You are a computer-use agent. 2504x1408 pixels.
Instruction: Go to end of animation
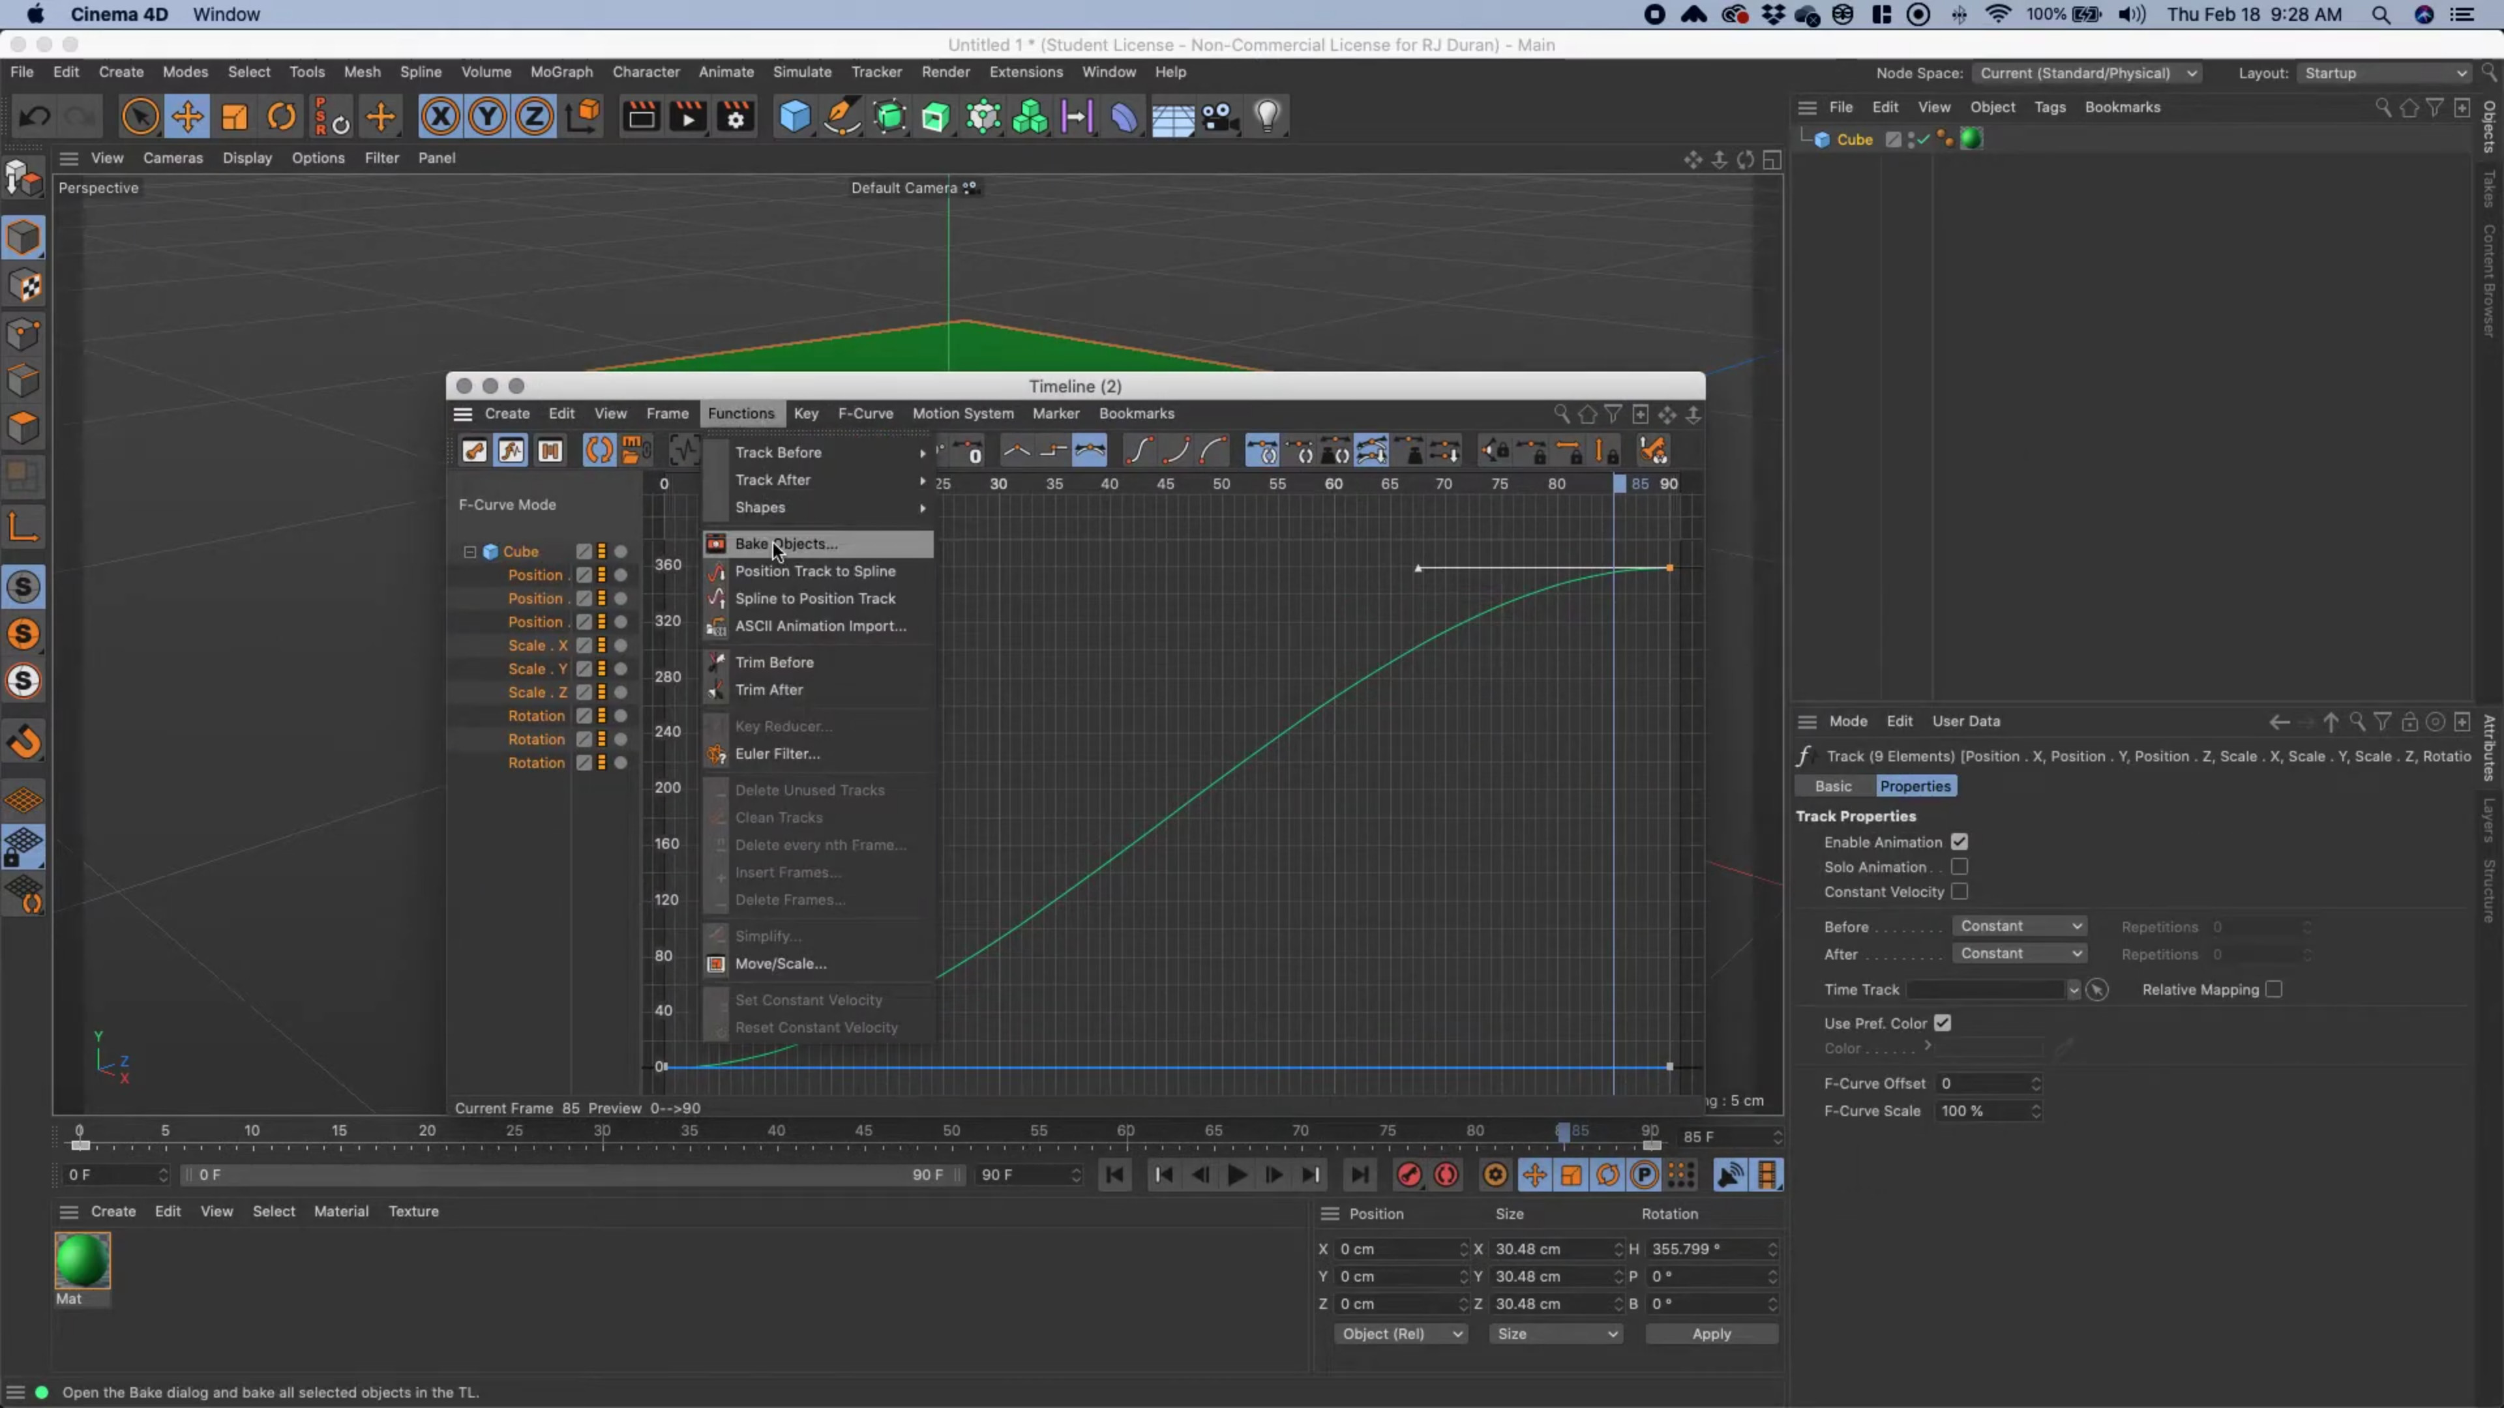(x=1359, y=1176)
